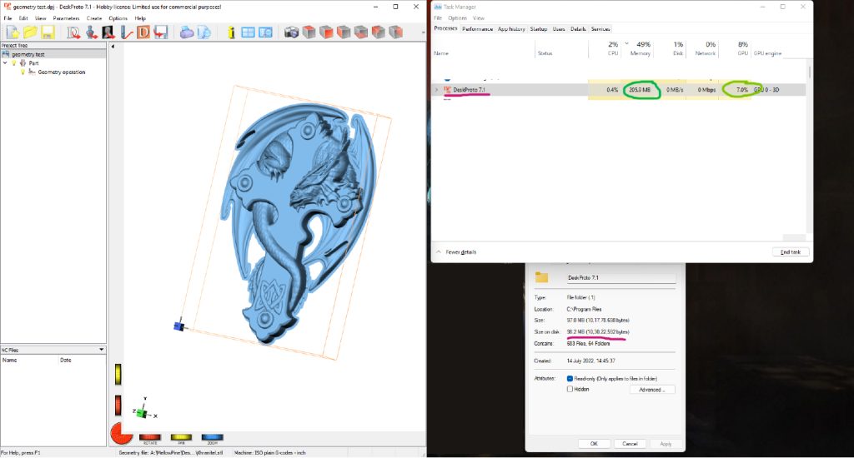Click the folder name field DeskProto 7.1
854x458 pixels.
point(619,277)
